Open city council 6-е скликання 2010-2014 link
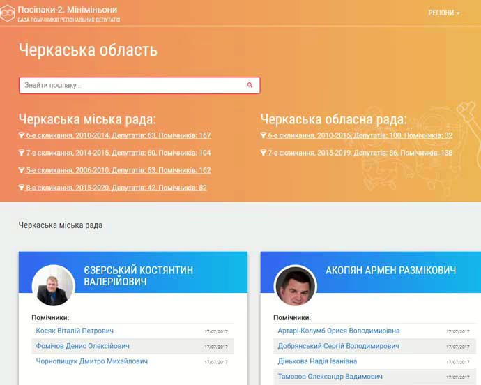 119,135
